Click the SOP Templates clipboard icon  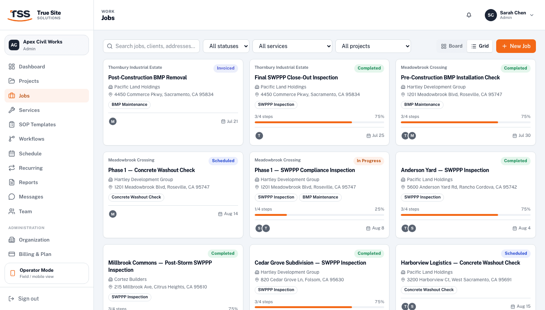pos(12,124)
